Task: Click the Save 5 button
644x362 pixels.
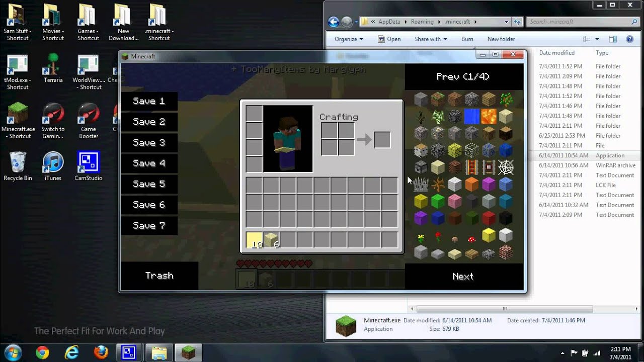Action: point(149,184)
